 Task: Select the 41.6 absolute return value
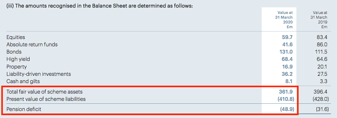pos(287,44)
